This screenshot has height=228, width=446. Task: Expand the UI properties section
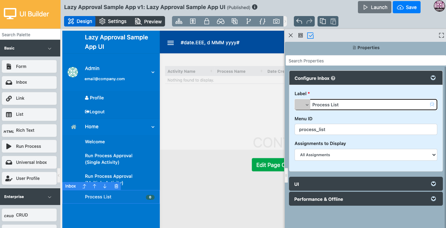[366, 184]
